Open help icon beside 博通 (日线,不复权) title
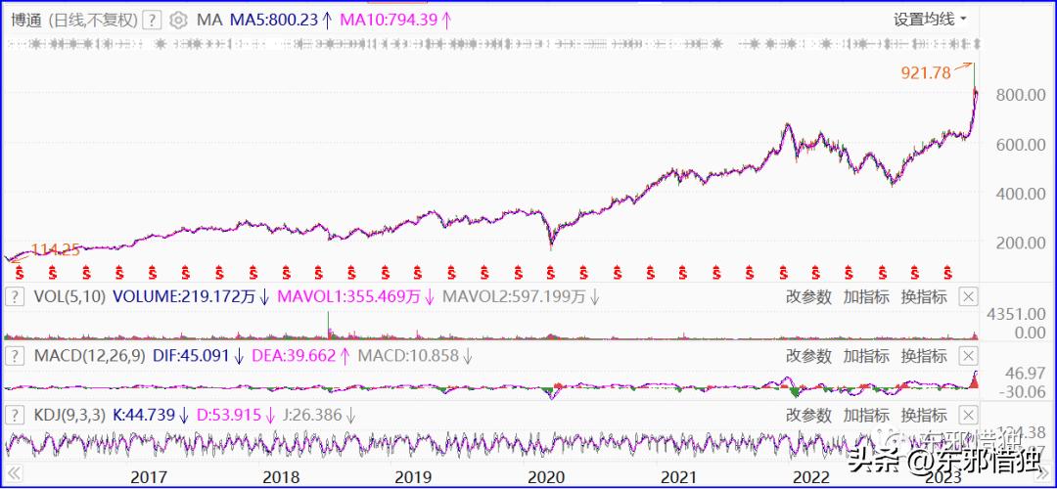 point(154,20)
